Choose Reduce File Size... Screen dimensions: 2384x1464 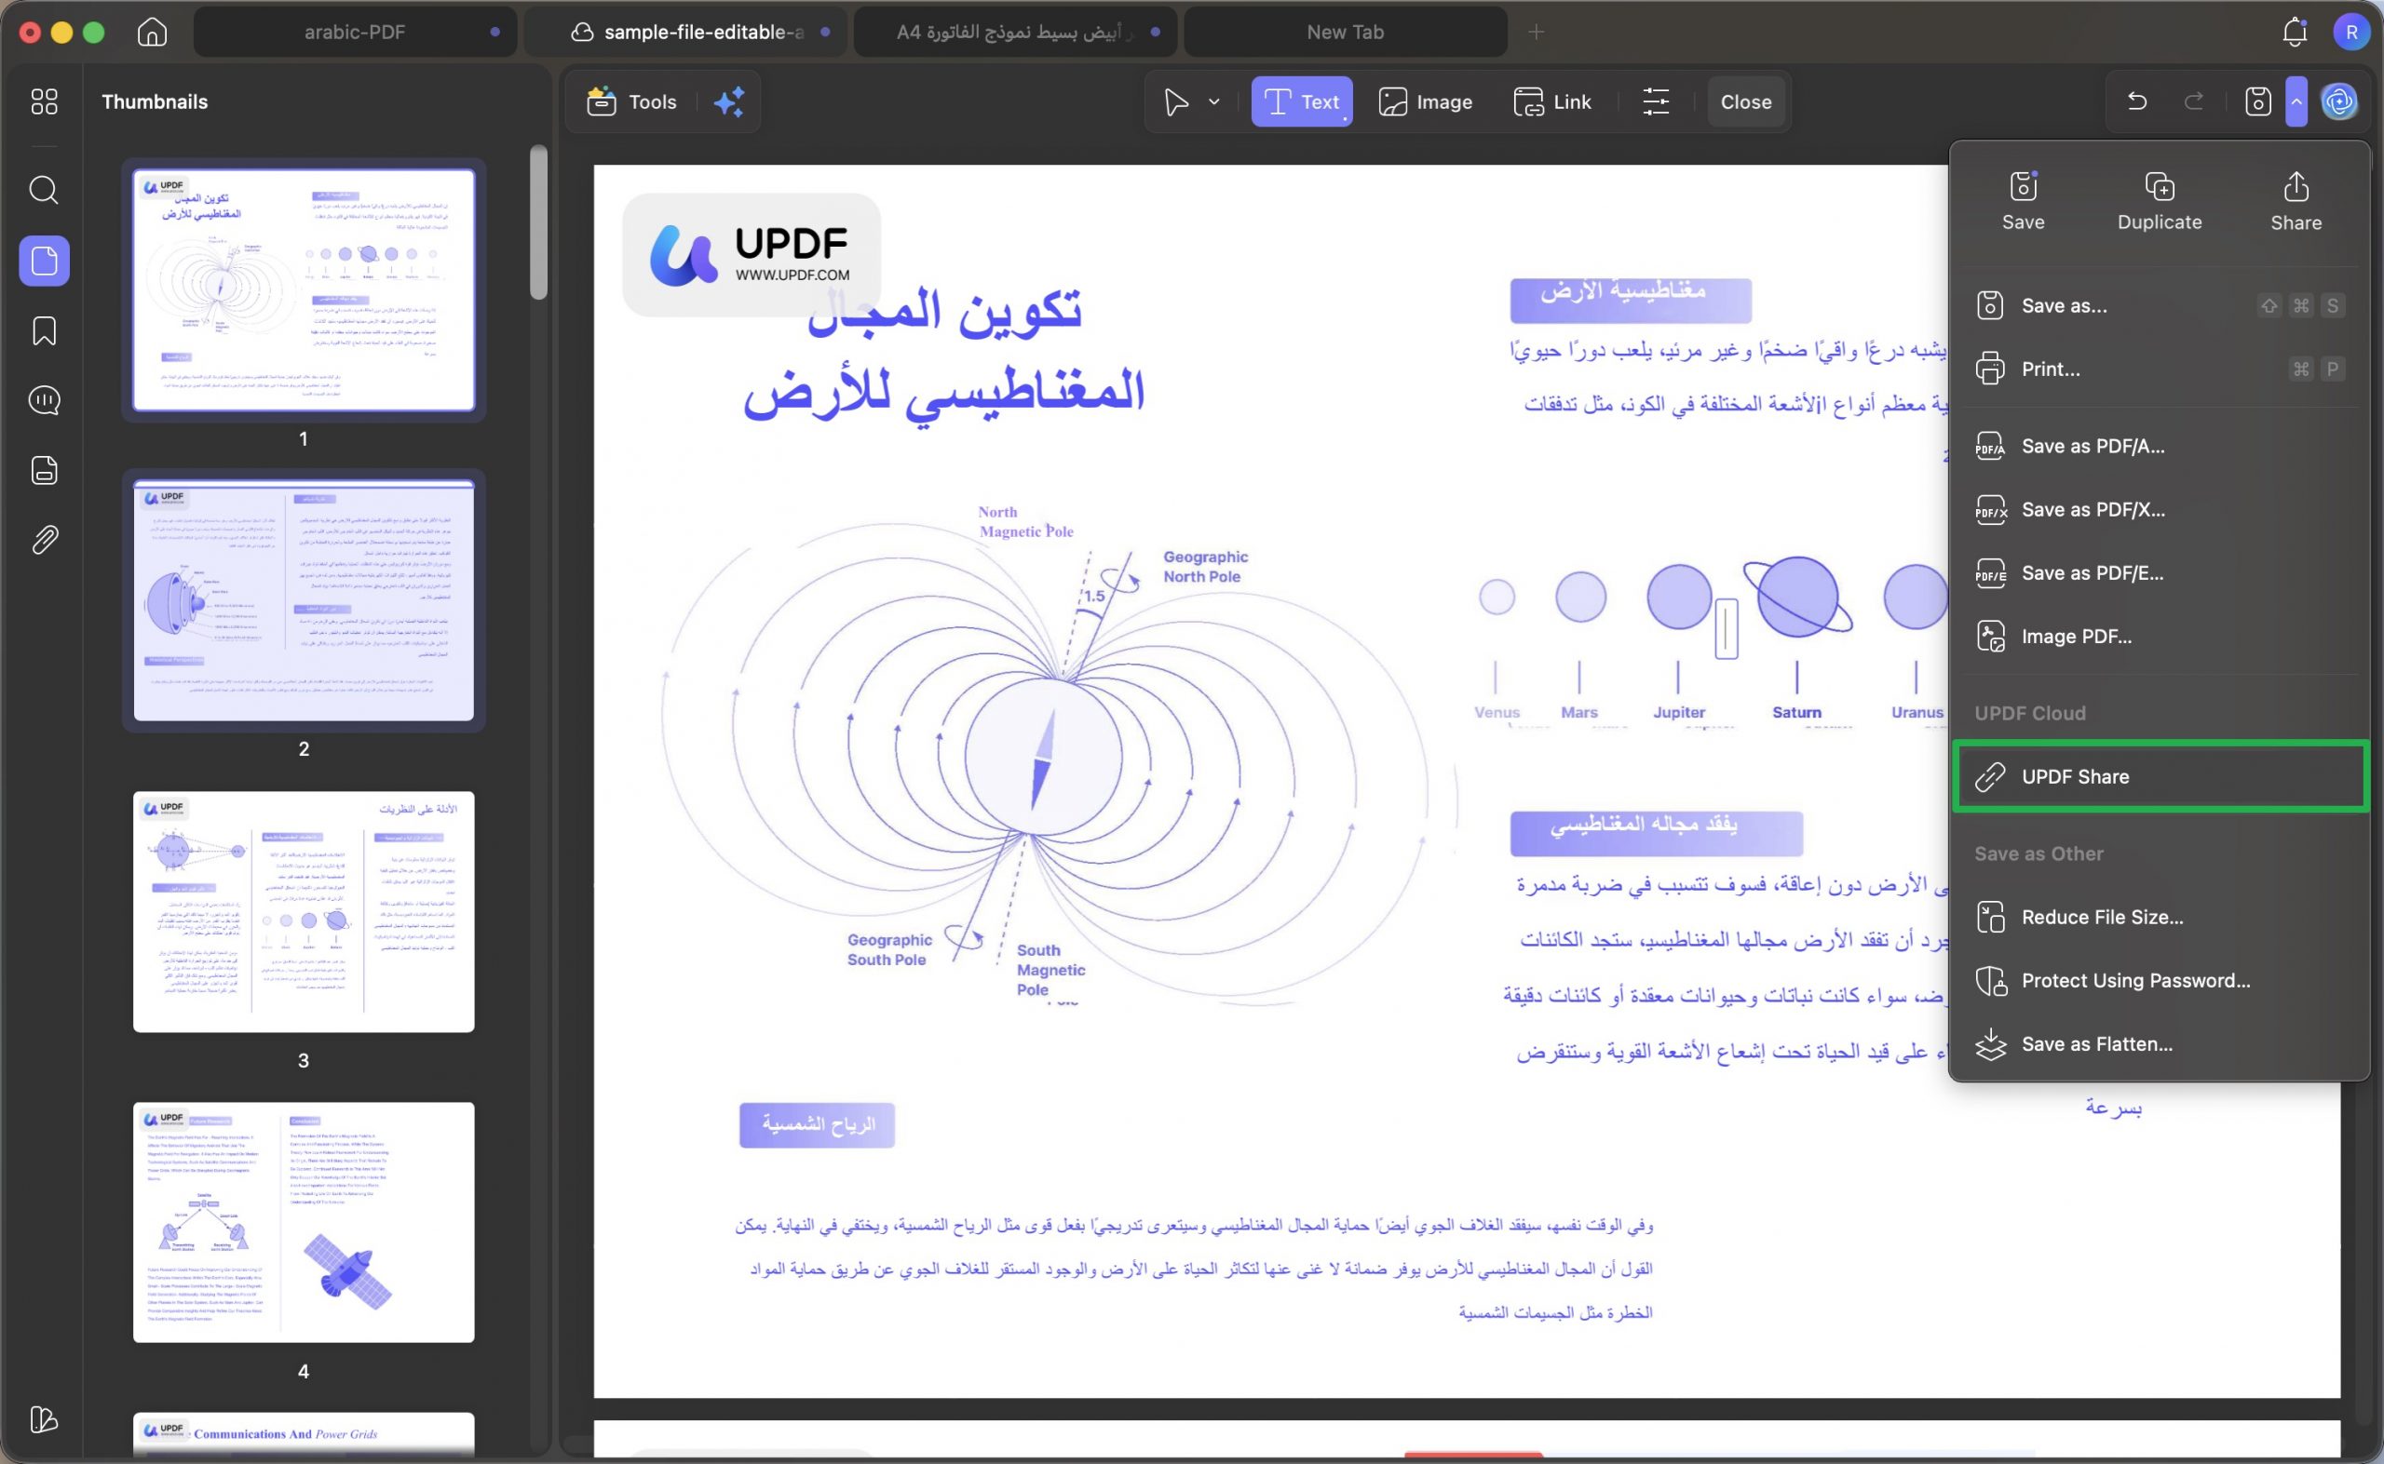point(2160,917)
